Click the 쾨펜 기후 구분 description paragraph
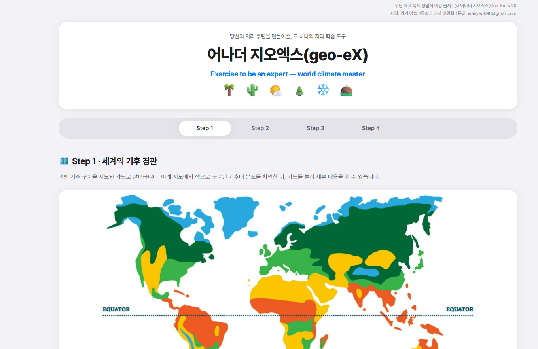The image size is (538, 349). pyautogui.click(x=219, y=177)
